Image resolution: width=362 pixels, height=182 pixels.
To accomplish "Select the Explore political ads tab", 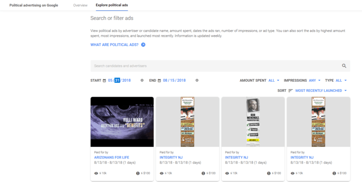I will [x=112, y=5].
